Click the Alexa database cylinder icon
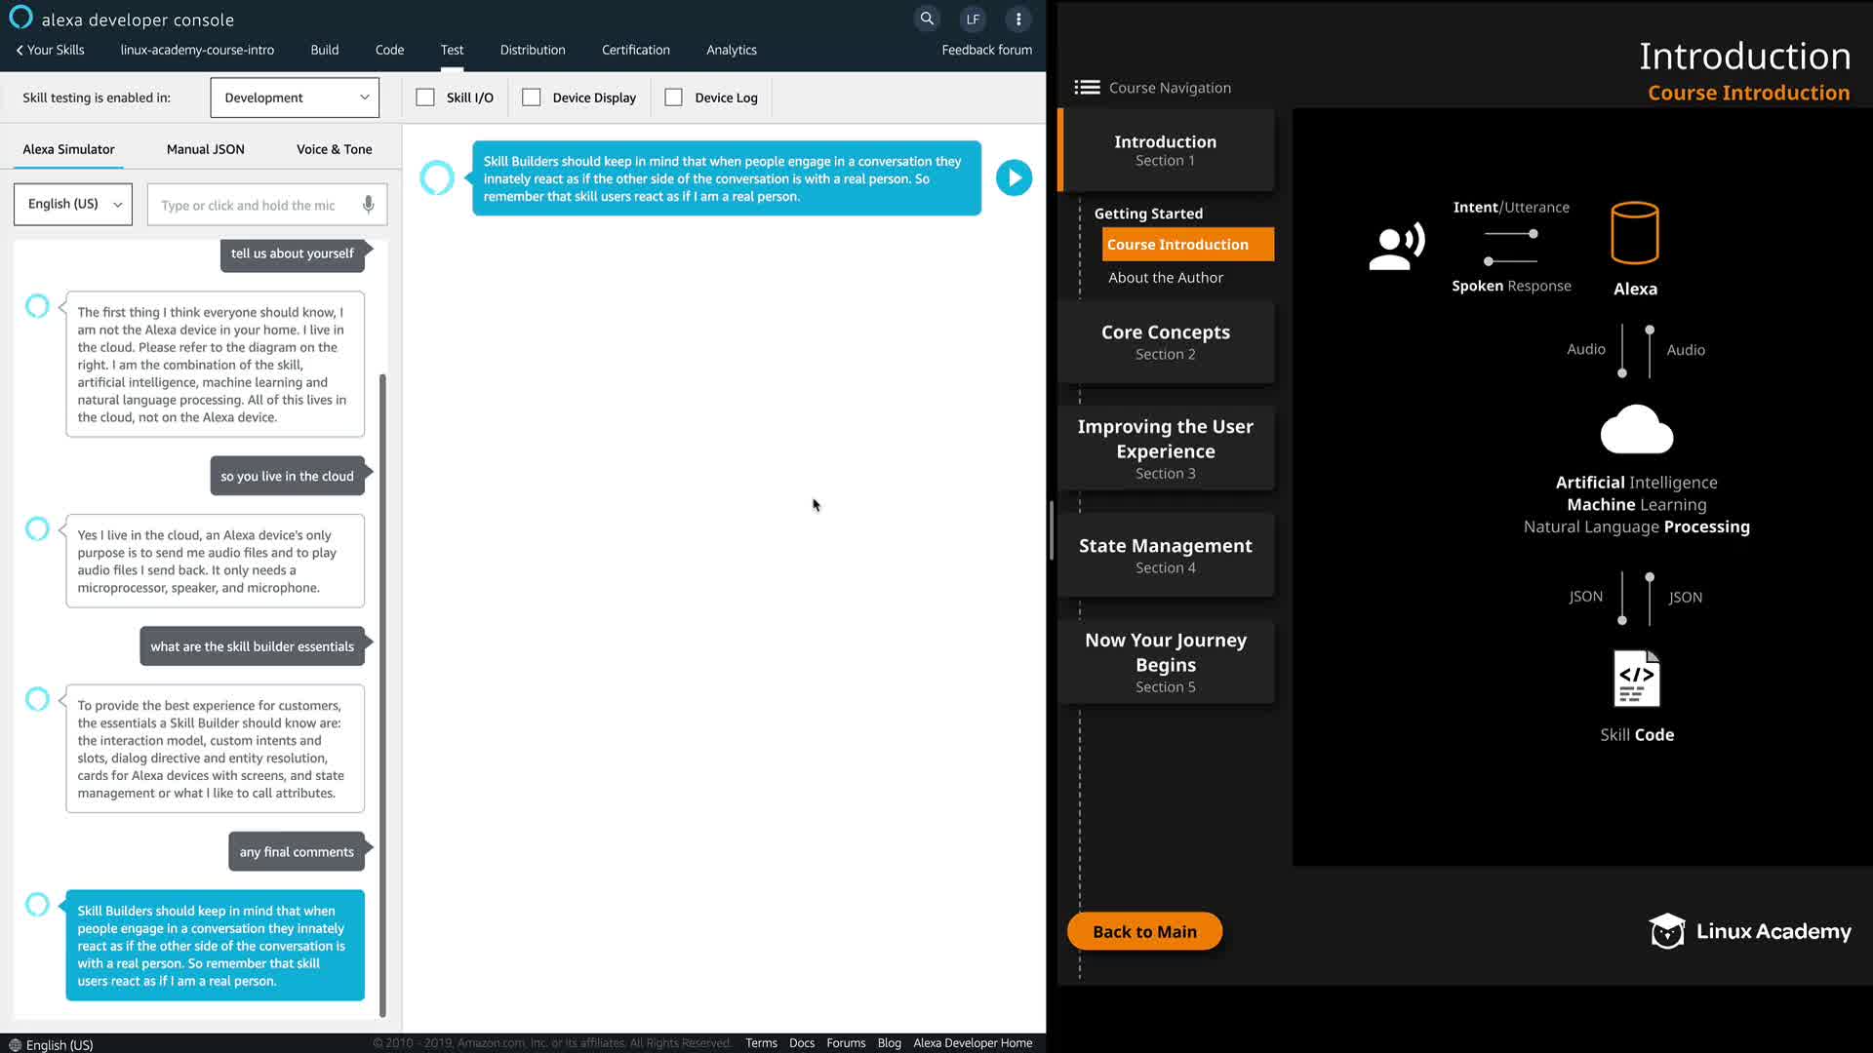Image resolution: width=1873 pixels, height=1053 pixels. (1635, 233)
